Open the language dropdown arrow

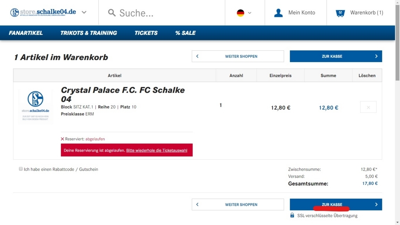pyautogui.click(x=250, y=13)
